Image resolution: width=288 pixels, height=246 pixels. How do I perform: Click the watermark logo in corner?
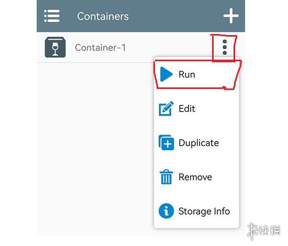coord(264,231)
